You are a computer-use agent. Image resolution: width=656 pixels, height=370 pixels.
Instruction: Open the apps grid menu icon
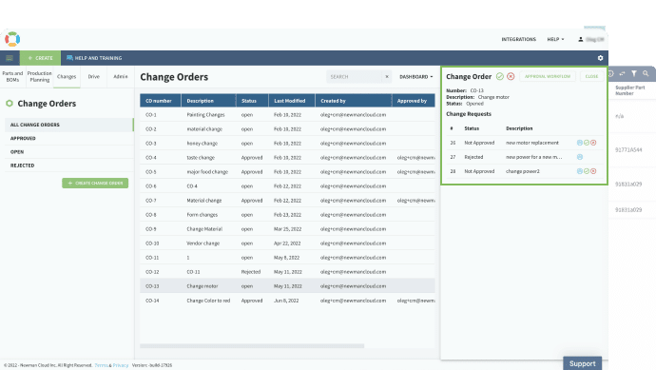(x=10, y=58)
